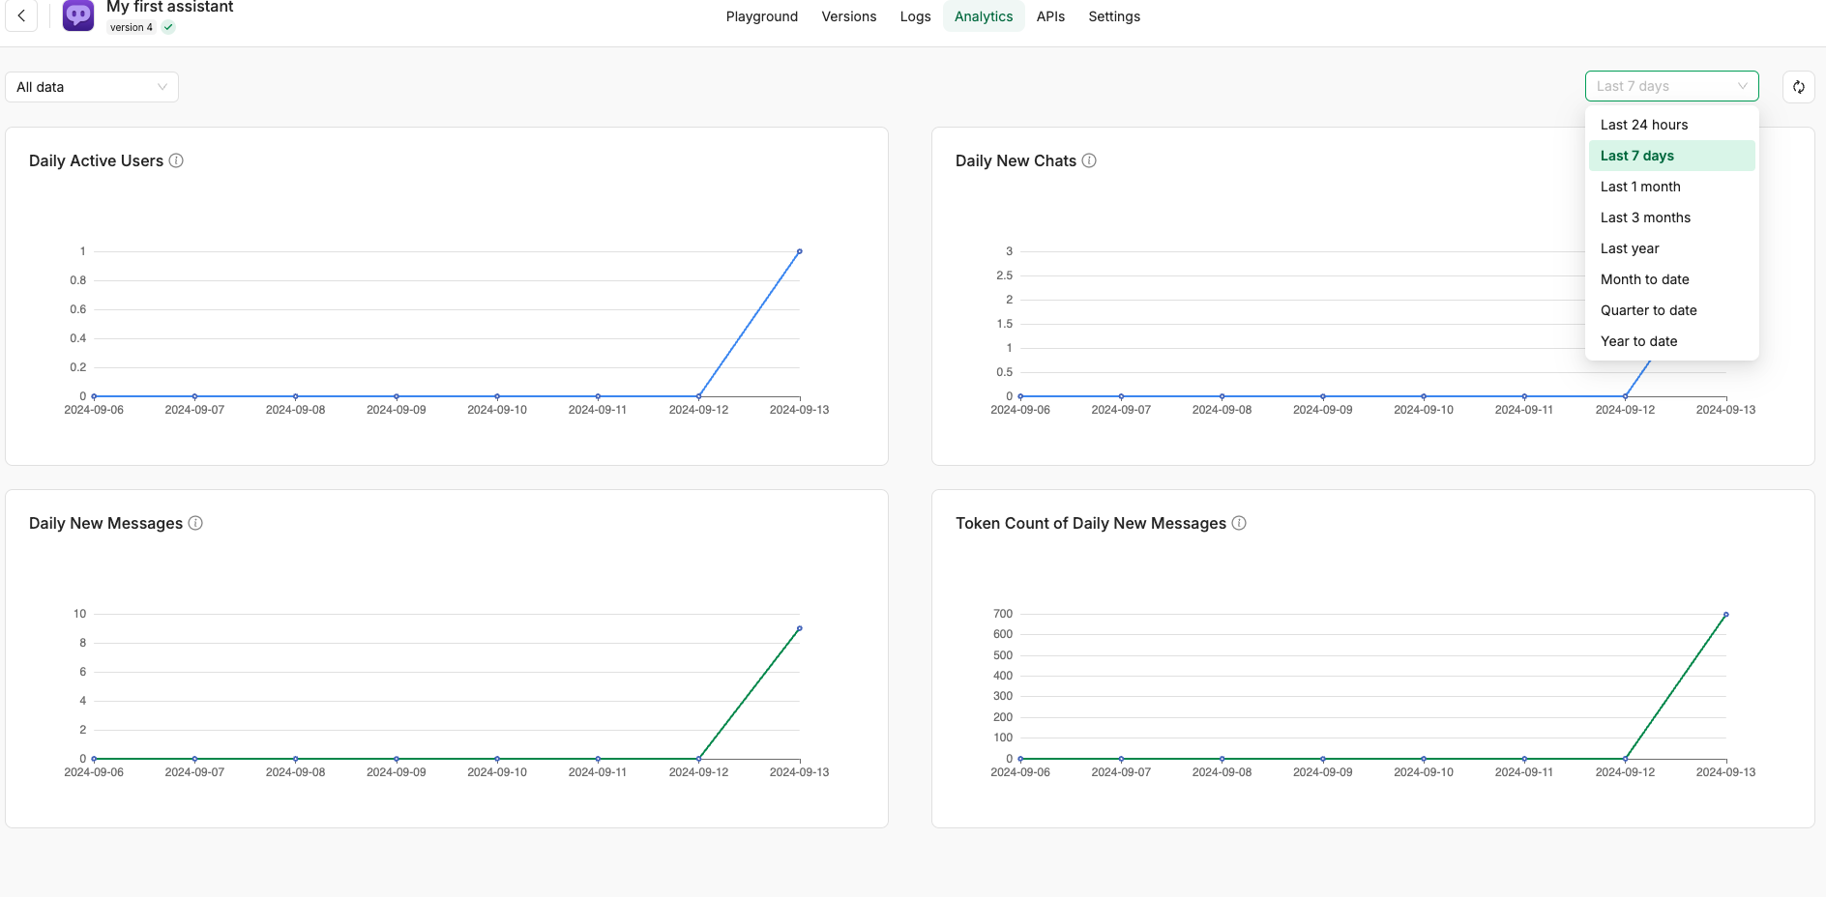Viewport: 1826px width, 897px height.
Task: Click the back arrow button
Action: (x=21, y=16)
